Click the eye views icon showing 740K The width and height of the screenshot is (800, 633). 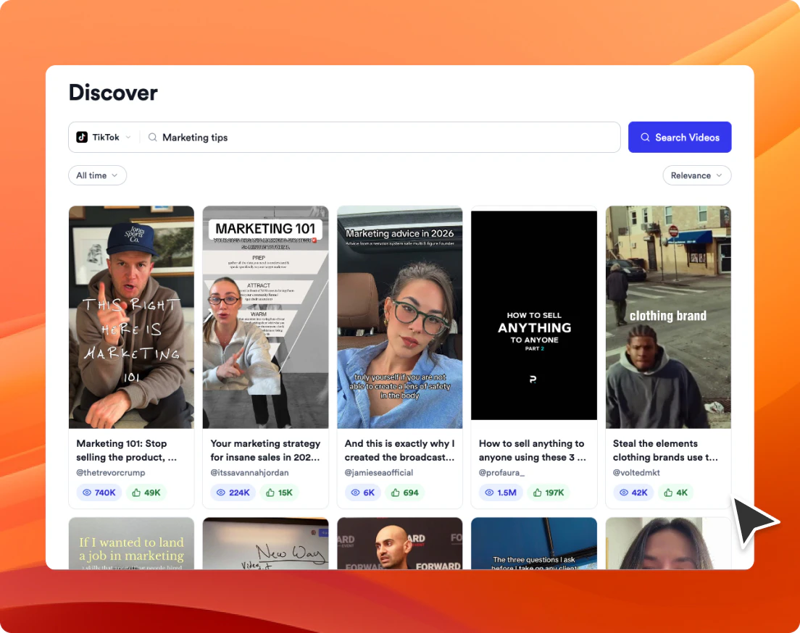(x=87, y=492)
